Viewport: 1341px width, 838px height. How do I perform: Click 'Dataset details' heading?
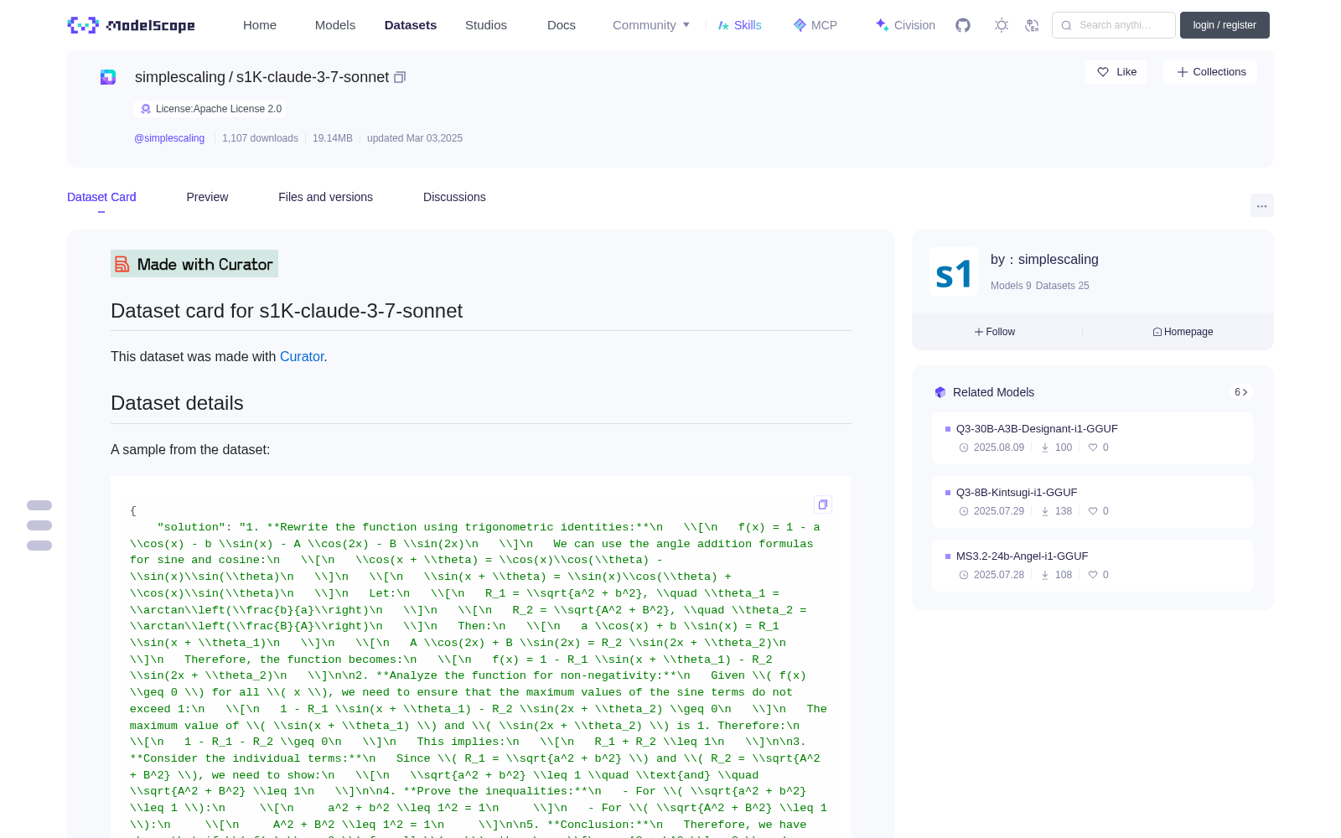click(x=177, y=403)
